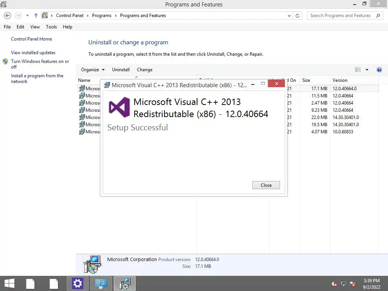Open address bar history dropdown
The image size is (388, 291).
point(289,16)
